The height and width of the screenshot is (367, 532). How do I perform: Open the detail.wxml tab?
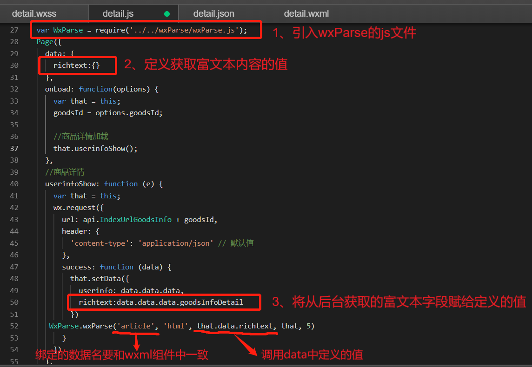(306, 13)
